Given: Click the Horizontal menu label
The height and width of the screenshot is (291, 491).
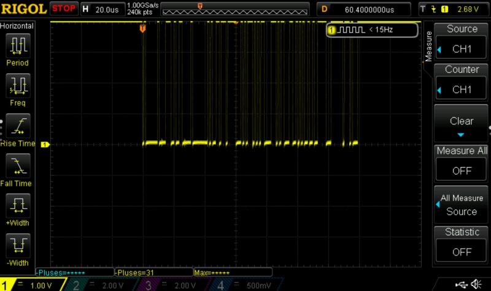Looking at the screenshot, I should coord(17,26).
